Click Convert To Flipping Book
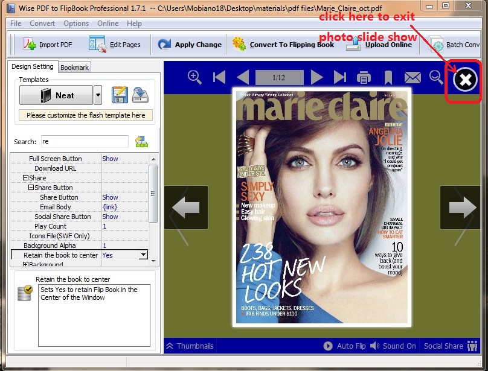 pos(283,45)
